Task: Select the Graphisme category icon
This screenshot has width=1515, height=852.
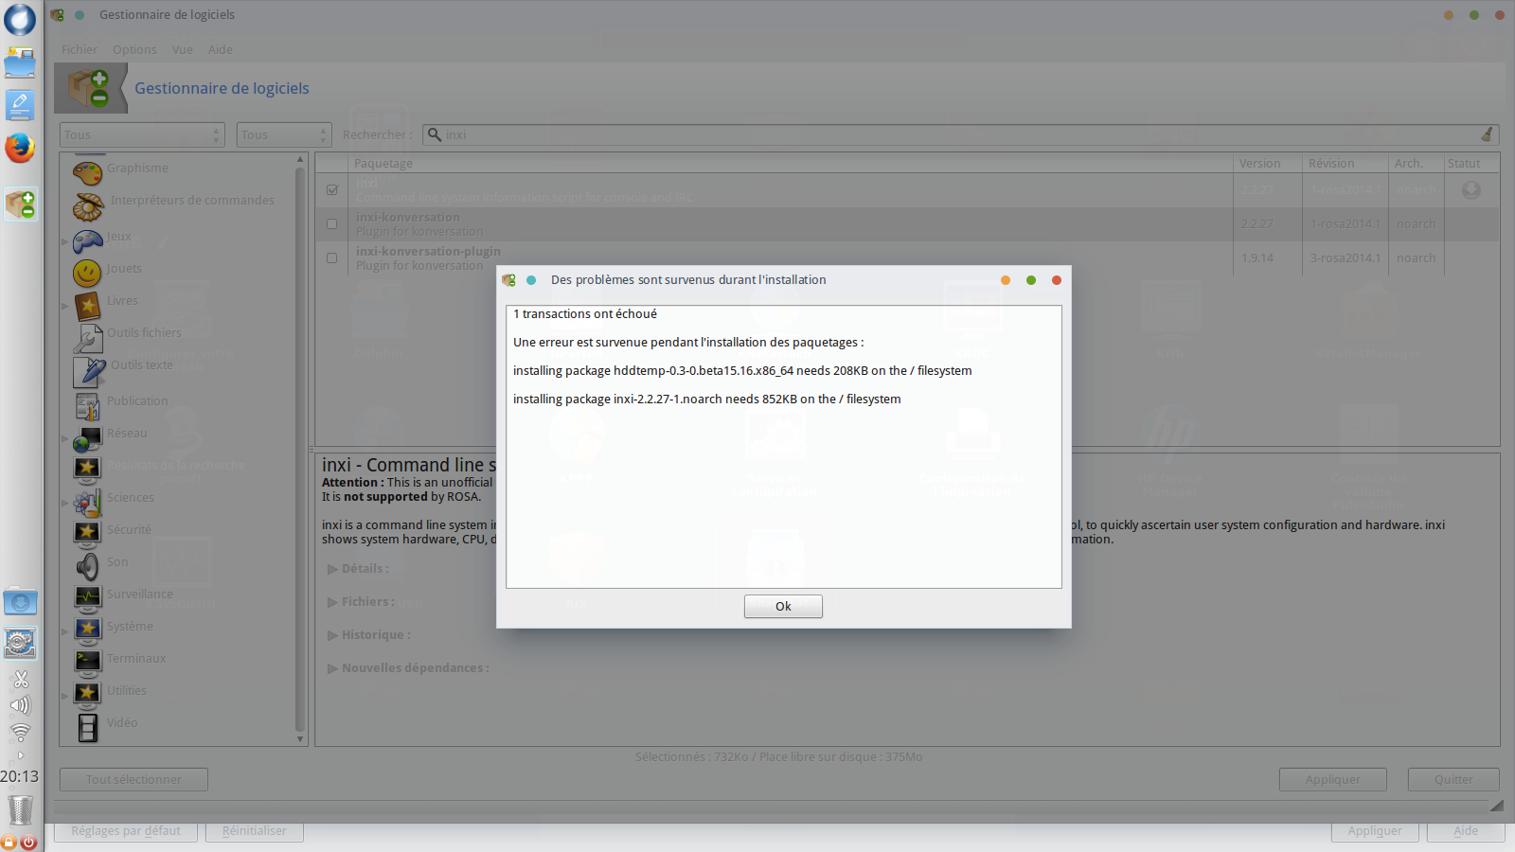Action: point(87,172)
